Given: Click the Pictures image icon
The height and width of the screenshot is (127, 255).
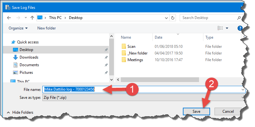Looking at the screenshot, I should 16,73.
